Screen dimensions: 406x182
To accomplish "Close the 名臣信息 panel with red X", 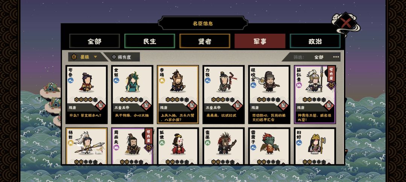I will pos(345,24).
